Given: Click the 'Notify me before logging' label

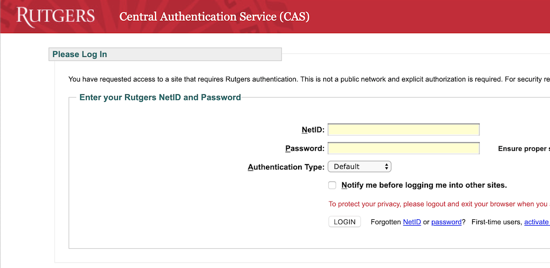Looking at the screenshot, I should 424,185.
